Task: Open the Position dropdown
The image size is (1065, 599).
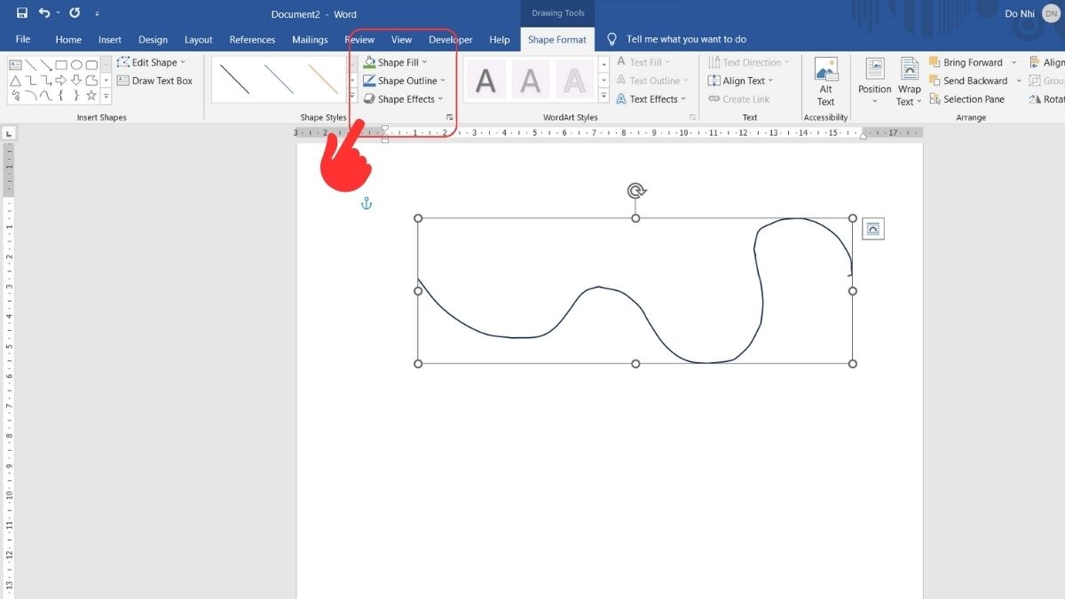Action: (875, 83)
